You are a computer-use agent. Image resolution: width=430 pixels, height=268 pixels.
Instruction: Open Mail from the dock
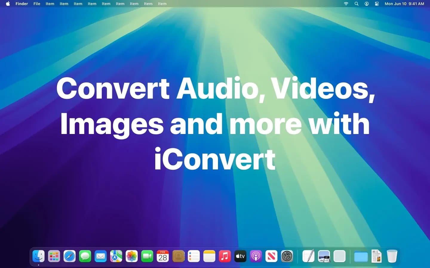(x=101, y=256)
